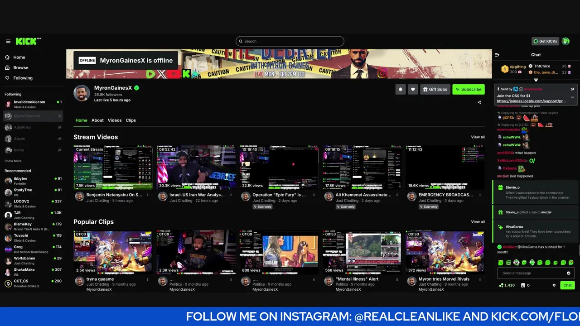Go to Home in sidebar

tap(19, 58)
